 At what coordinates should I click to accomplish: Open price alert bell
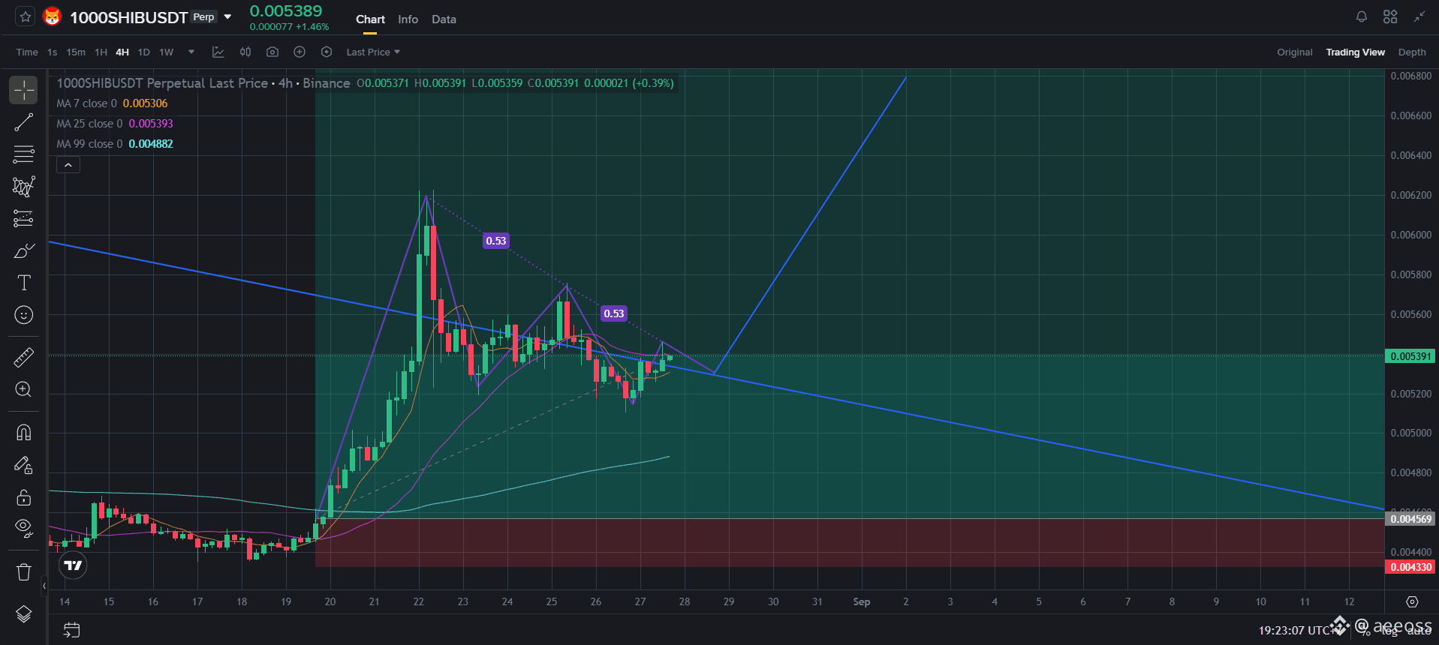click(1361, 16)
